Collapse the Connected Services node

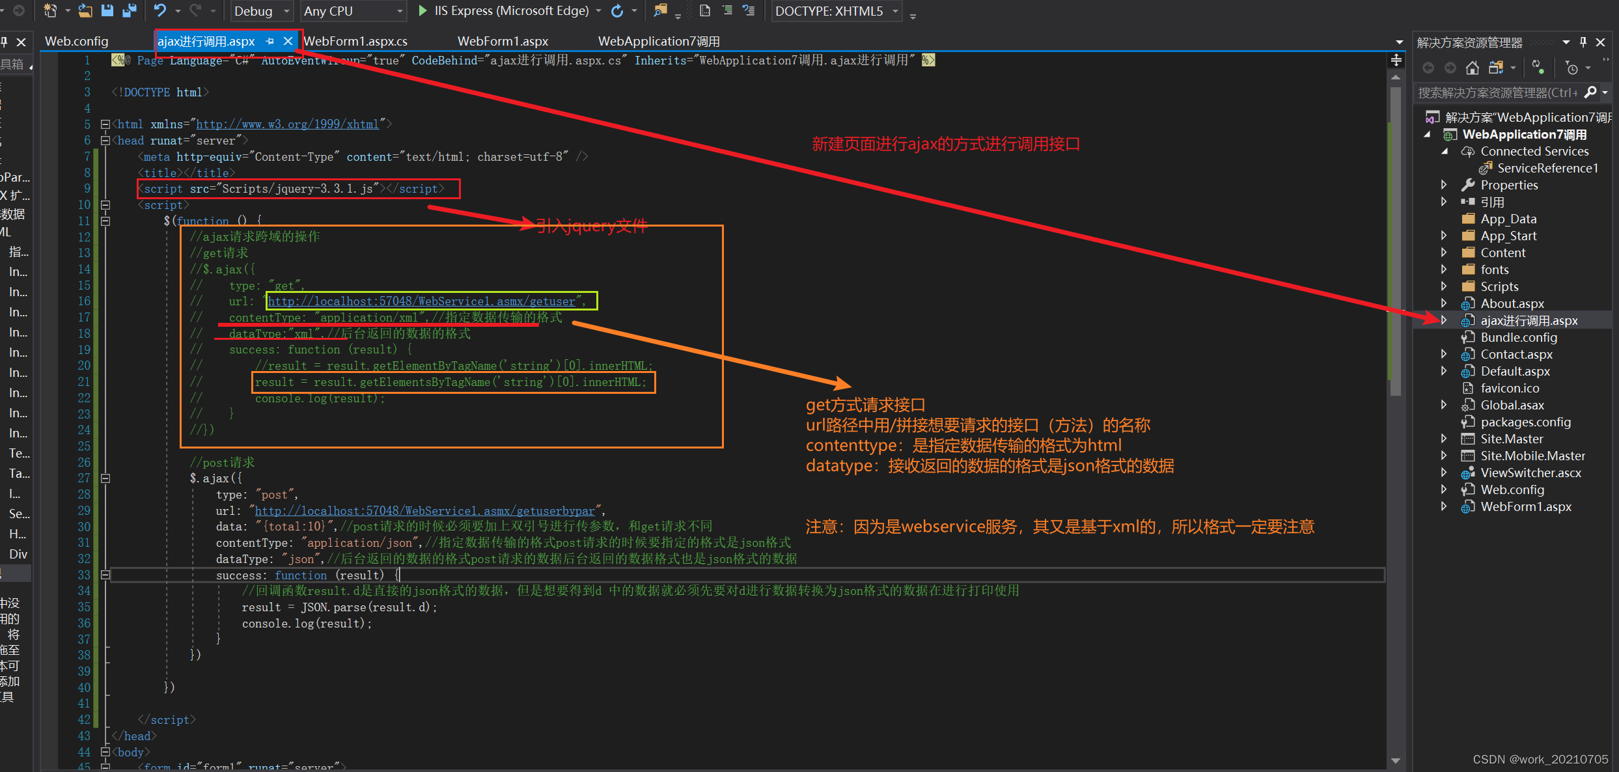tap(1445, 151)
